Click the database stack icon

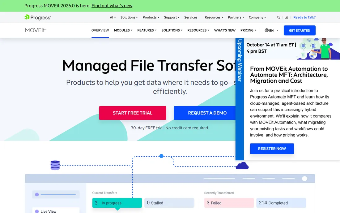[55, 165]
